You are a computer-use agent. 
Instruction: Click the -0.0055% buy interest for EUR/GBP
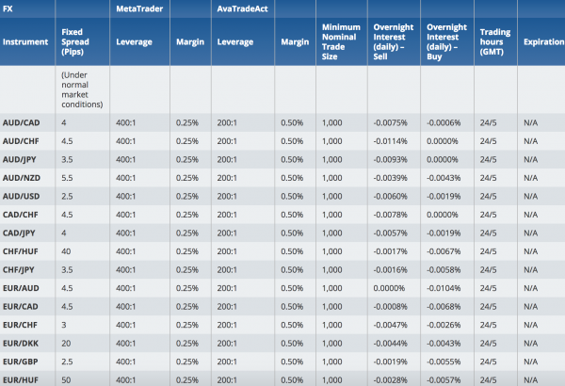(444, 362)
